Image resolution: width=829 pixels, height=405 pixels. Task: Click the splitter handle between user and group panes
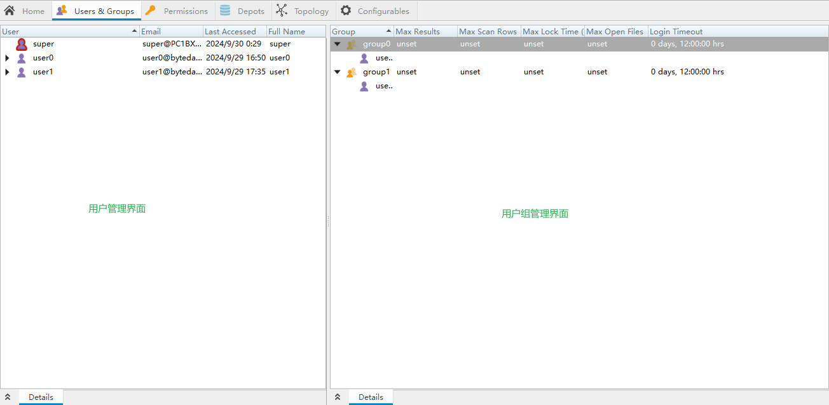click(328, 221)
